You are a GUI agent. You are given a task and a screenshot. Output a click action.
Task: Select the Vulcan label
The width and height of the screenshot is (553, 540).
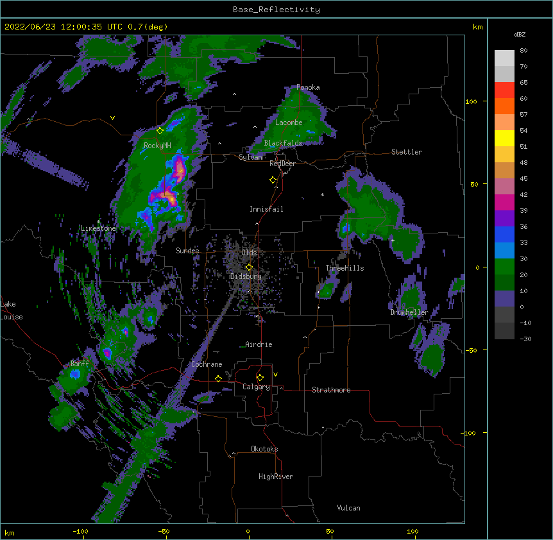[348, 508]
